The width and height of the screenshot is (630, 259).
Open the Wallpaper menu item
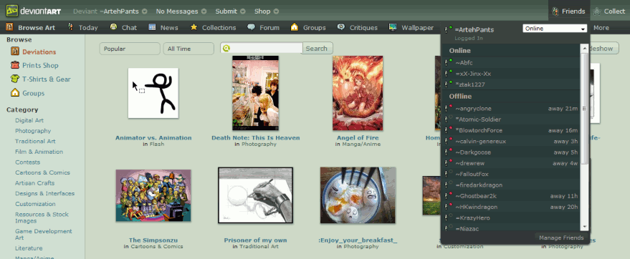(418, 28)
